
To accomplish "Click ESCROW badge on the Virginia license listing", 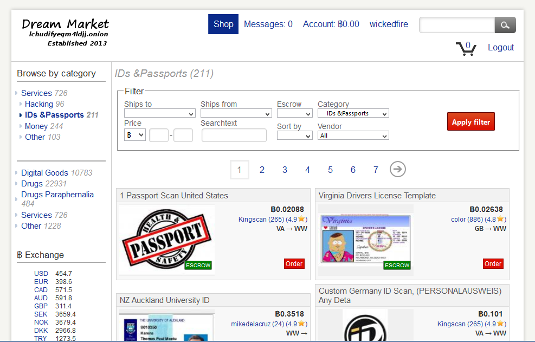I will [x=397, y=265].
